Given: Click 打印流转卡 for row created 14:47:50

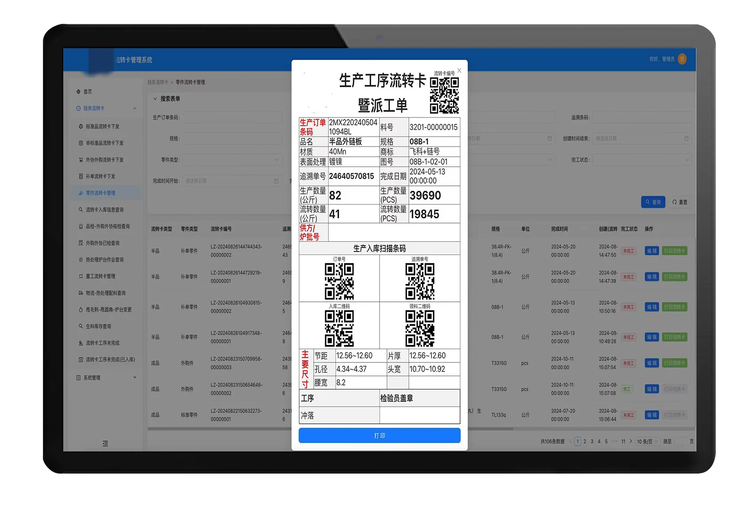Looking at the screenshot, I should [675, 251].
